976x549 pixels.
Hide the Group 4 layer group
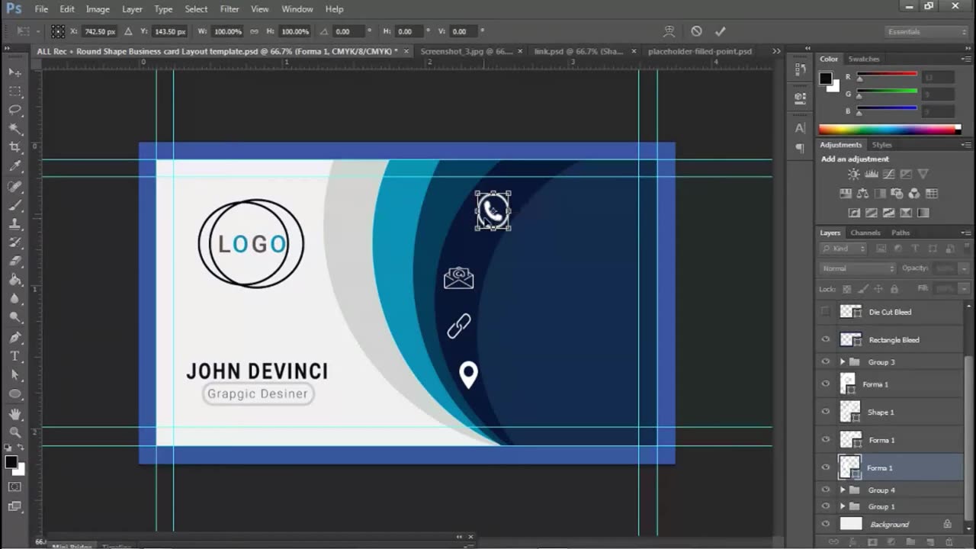[825, 490]
